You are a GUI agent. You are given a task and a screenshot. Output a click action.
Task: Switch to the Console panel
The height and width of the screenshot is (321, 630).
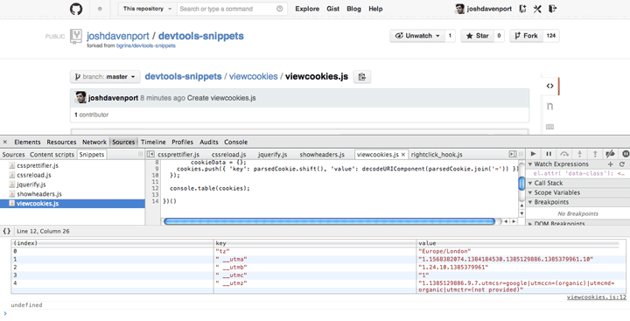[236, 142]
